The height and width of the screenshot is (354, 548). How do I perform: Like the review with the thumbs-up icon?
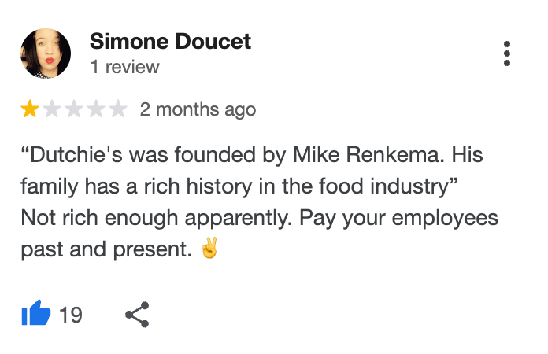35,315
